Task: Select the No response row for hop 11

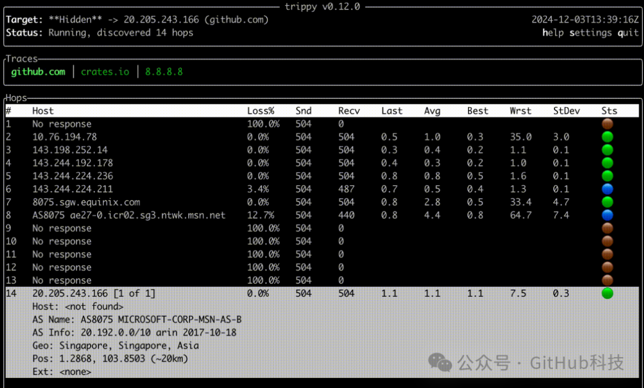Action: pyautogui.click(x=62, y=254)
